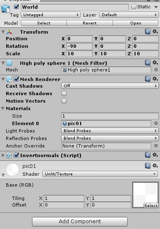Open Transform component gear settings menu
Screen dimensions: 160x229
pyautogui.click(x=155, y=32)
